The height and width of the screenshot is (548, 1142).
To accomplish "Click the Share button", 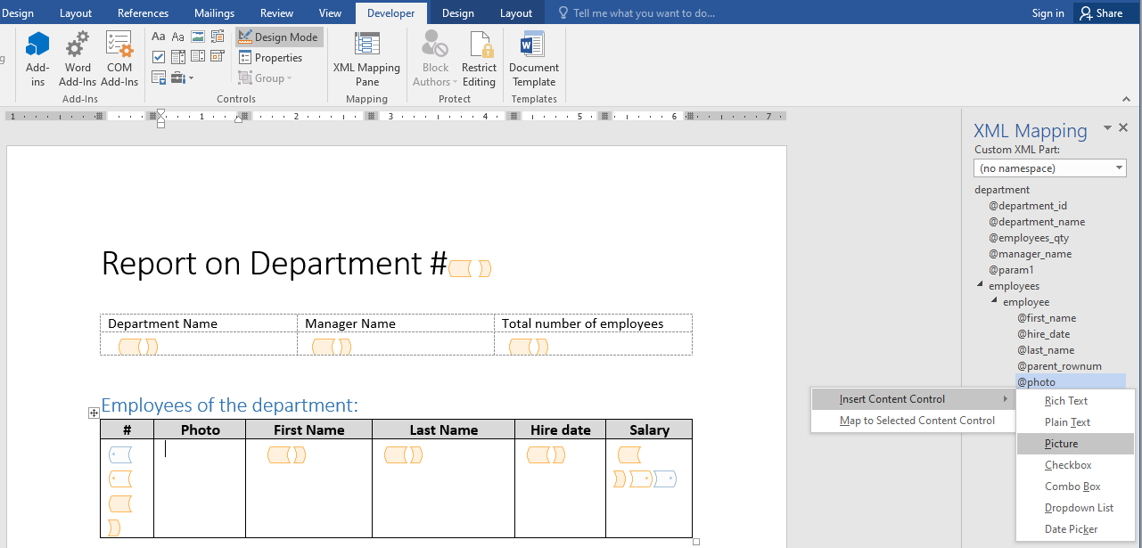I will [1102, 12].
